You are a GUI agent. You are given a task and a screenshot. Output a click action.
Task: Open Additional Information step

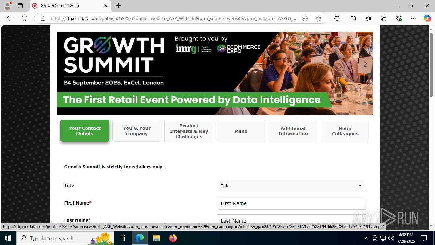293,131
